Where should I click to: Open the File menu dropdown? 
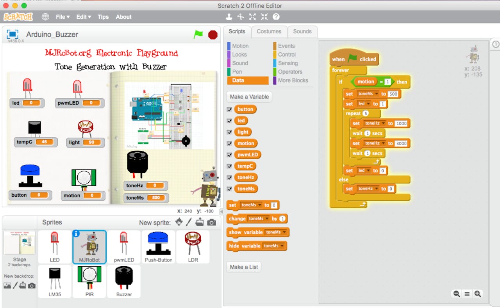(62, 17)
